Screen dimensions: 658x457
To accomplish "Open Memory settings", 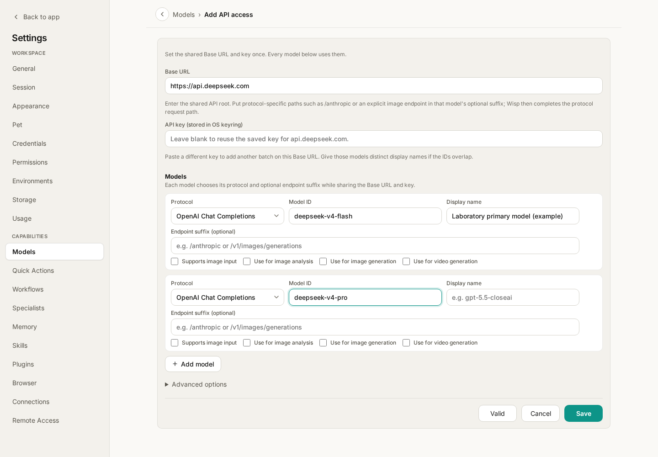I will tap(54, 327).
